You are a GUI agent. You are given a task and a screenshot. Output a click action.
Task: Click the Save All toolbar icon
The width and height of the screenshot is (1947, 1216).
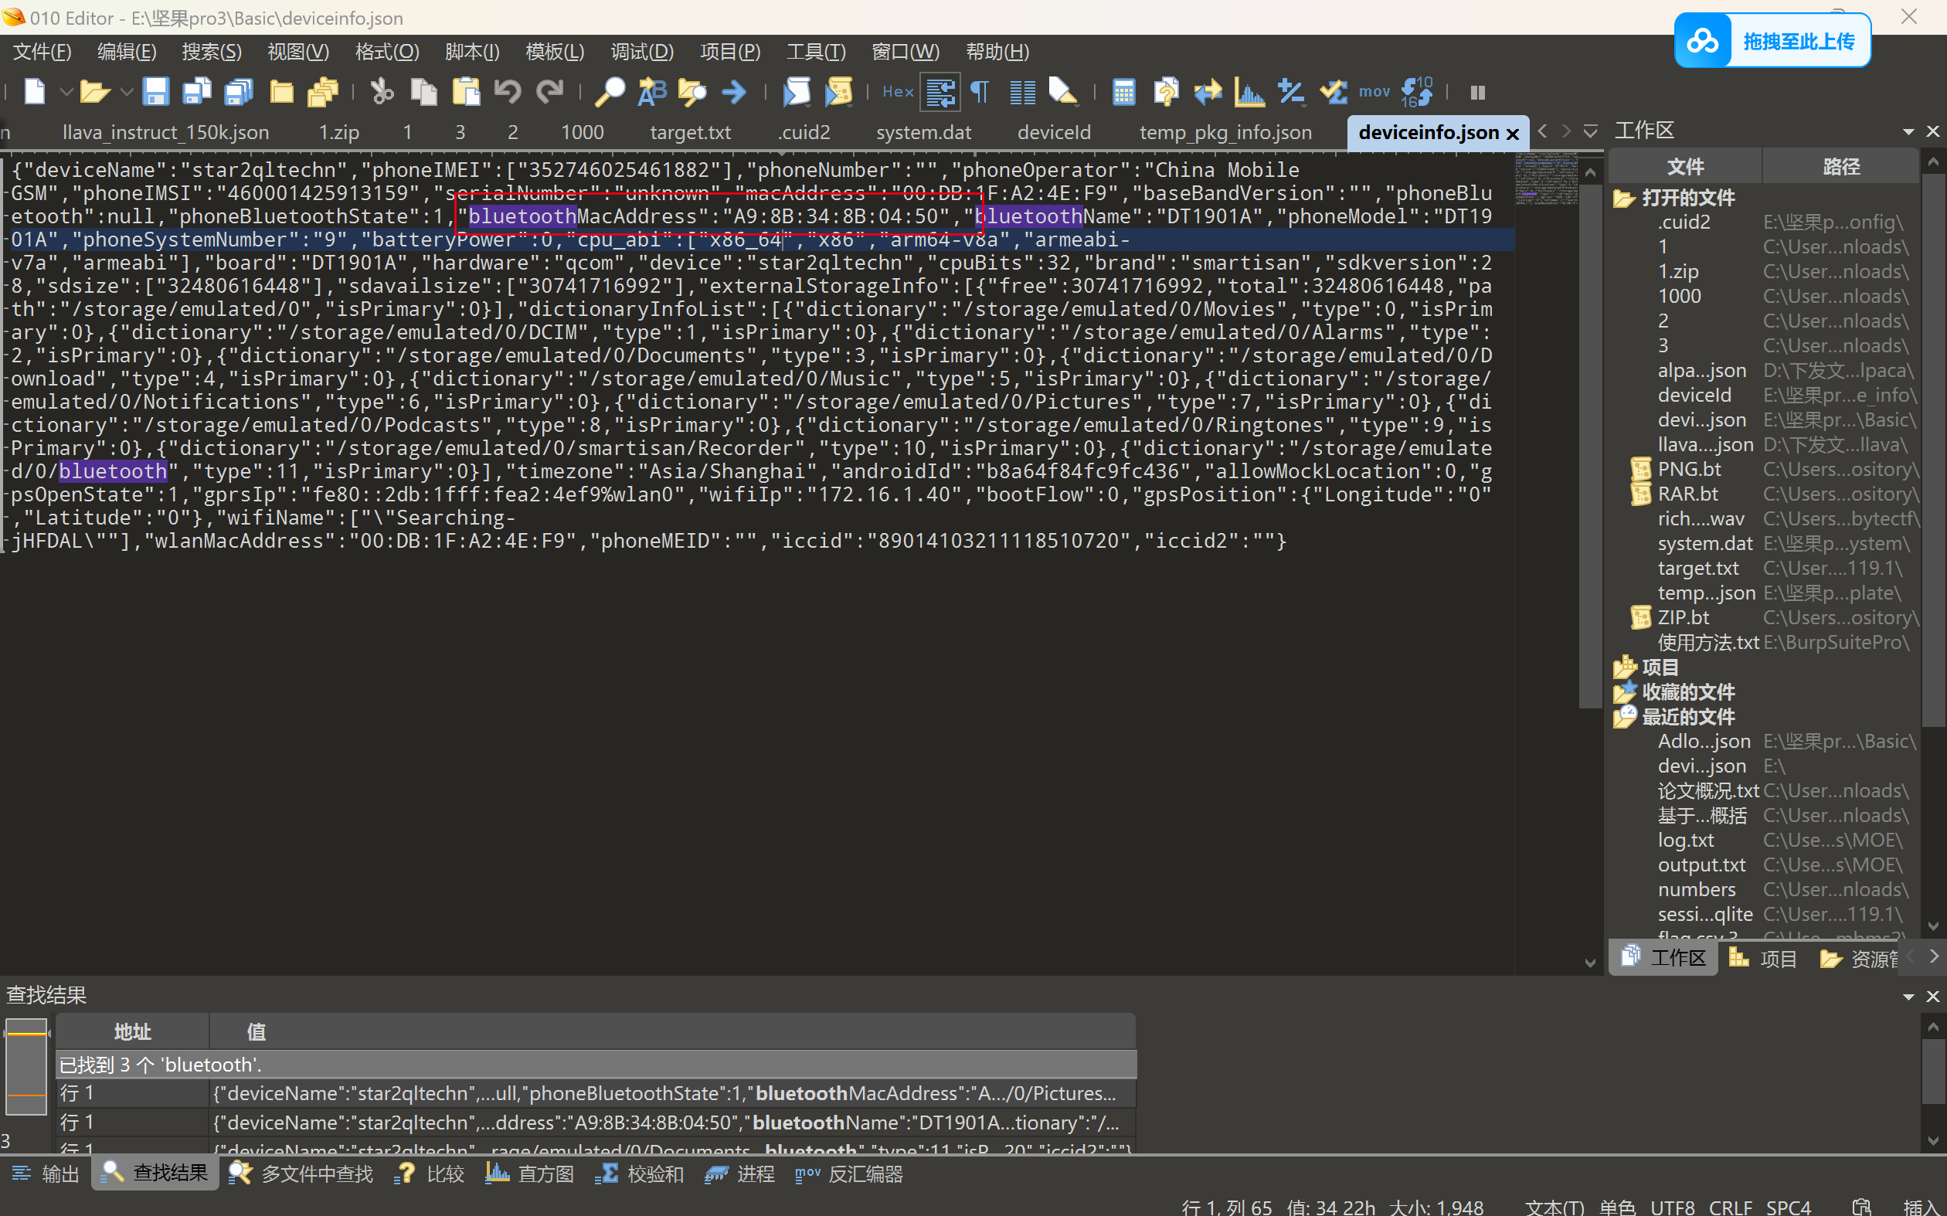[x=238, y=92]
